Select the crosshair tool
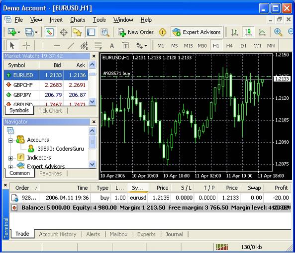Screen dimensions: 295x253 (26, 46)
